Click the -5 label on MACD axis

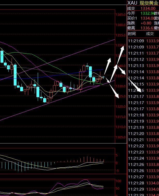point(117,171)
